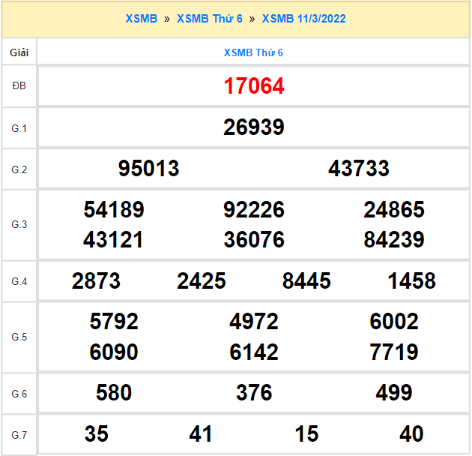Click the XSMB Thứ 6 table header link
The height and width of the screenshot is (456, 472).
[253, 52]
